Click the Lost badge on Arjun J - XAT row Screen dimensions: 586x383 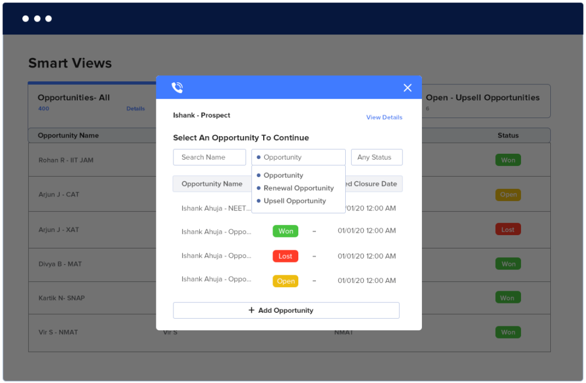pos(508,229)
